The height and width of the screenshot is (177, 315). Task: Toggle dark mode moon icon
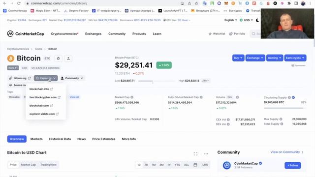click(x=257, y=20)
